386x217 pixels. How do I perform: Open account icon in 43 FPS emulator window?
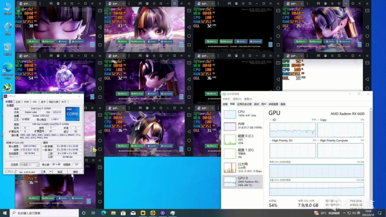(x=147, y=3)
